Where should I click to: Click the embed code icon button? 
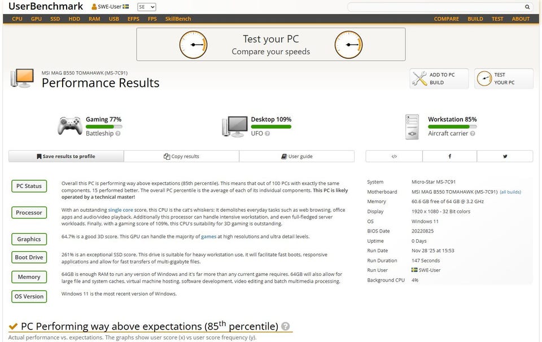(x=394, y=156)
